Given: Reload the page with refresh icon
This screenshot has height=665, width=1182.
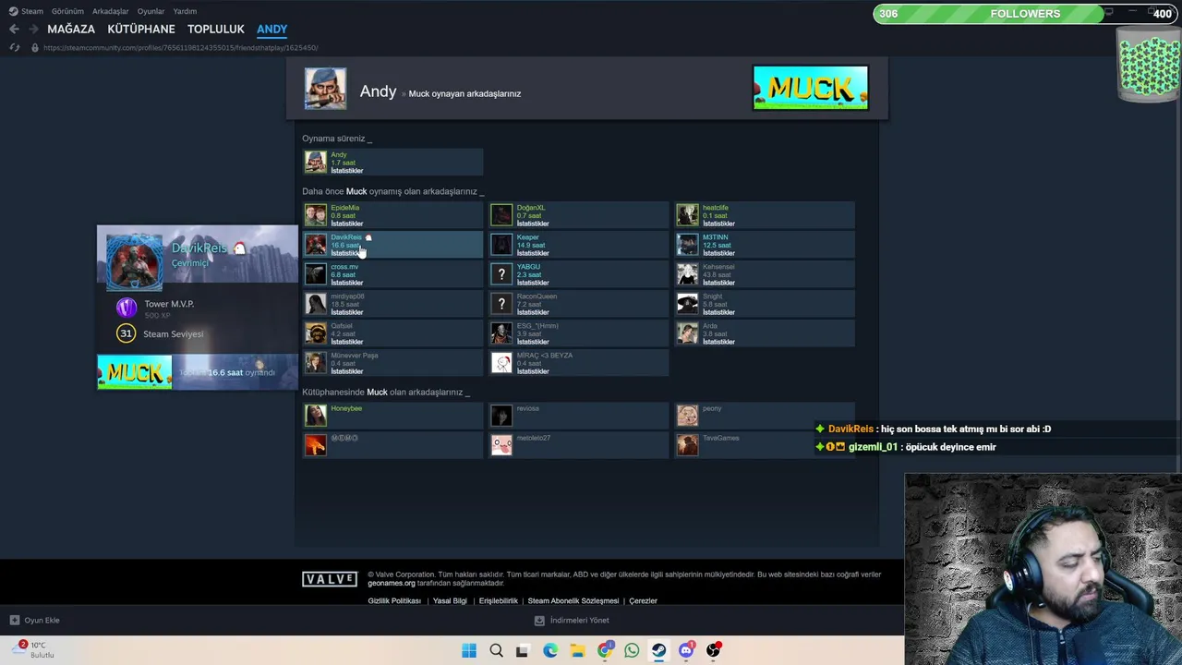Looking at the screenshot, I should point(14,47).
